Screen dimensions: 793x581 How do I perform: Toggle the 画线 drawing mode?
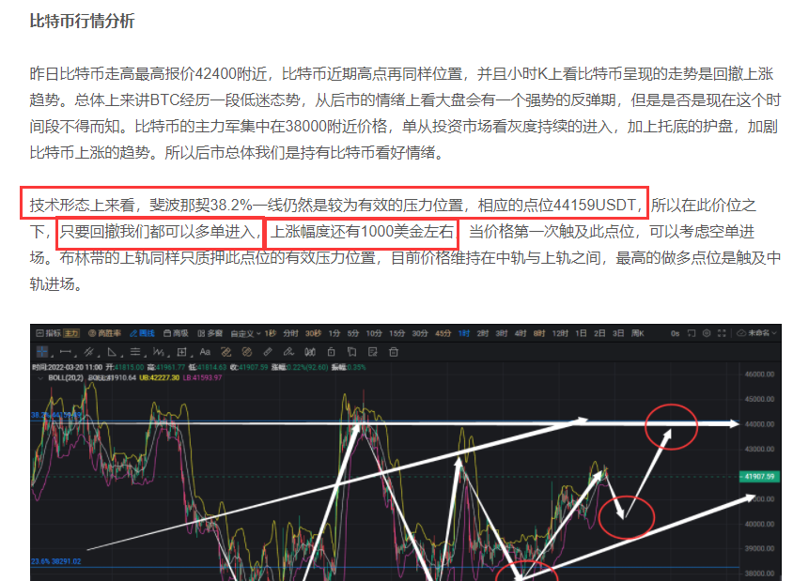[x=142, y=333]
